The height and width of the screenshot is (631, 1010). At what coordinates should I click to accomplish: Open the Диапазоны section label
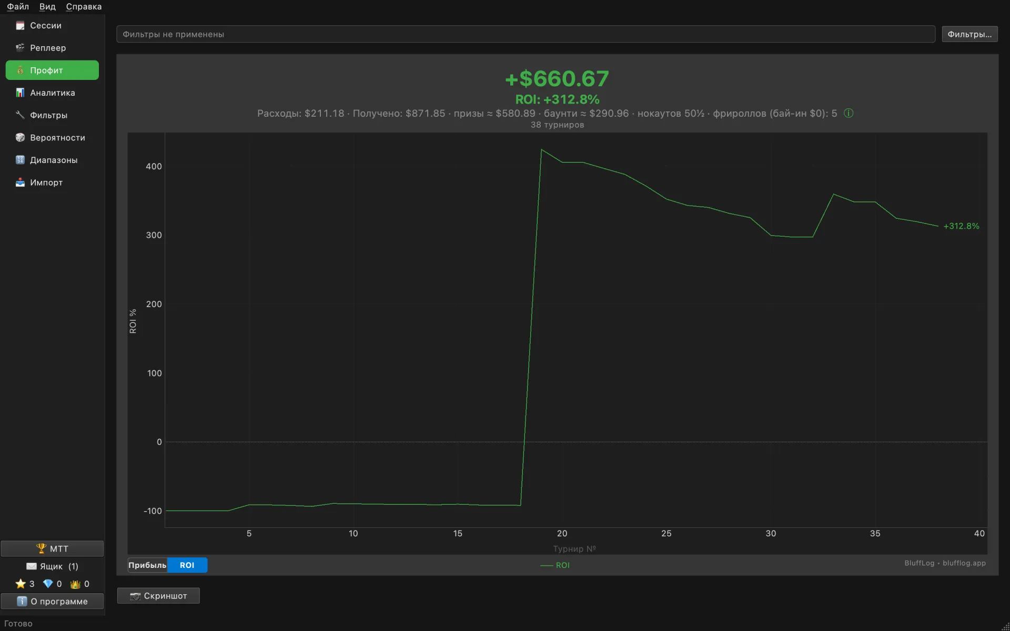click(x=54, y=160)
